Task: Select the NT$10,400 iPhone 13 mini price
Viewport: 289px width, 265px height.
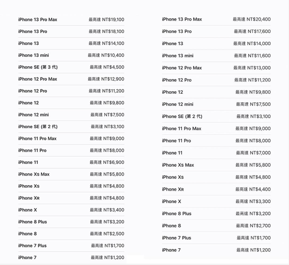Action: coord(106,55)
